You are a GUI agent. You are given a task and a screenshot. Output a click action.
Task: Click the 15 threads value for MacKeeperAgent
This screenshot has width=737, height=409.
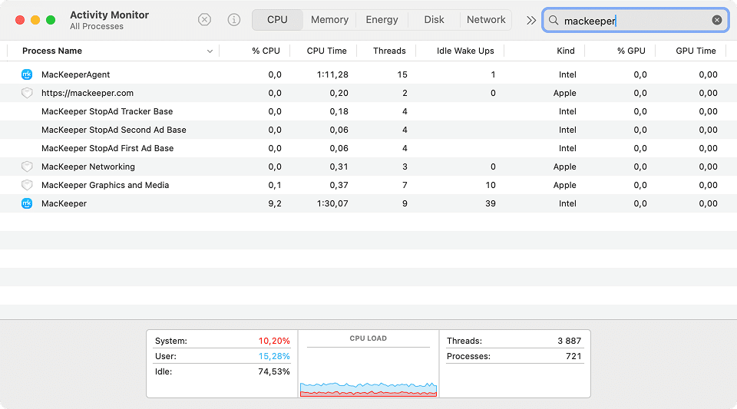pos(402,74)
